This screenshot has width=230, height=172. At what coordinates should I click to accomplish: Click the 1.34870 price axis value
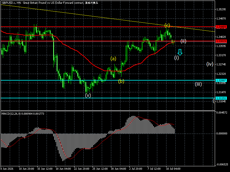click(x=221, y=19)
